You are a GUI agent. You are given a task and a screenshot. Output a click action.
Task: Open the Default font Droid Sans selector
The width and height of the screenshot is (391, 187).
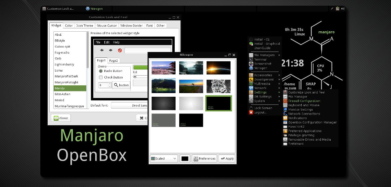coord(129,105)
